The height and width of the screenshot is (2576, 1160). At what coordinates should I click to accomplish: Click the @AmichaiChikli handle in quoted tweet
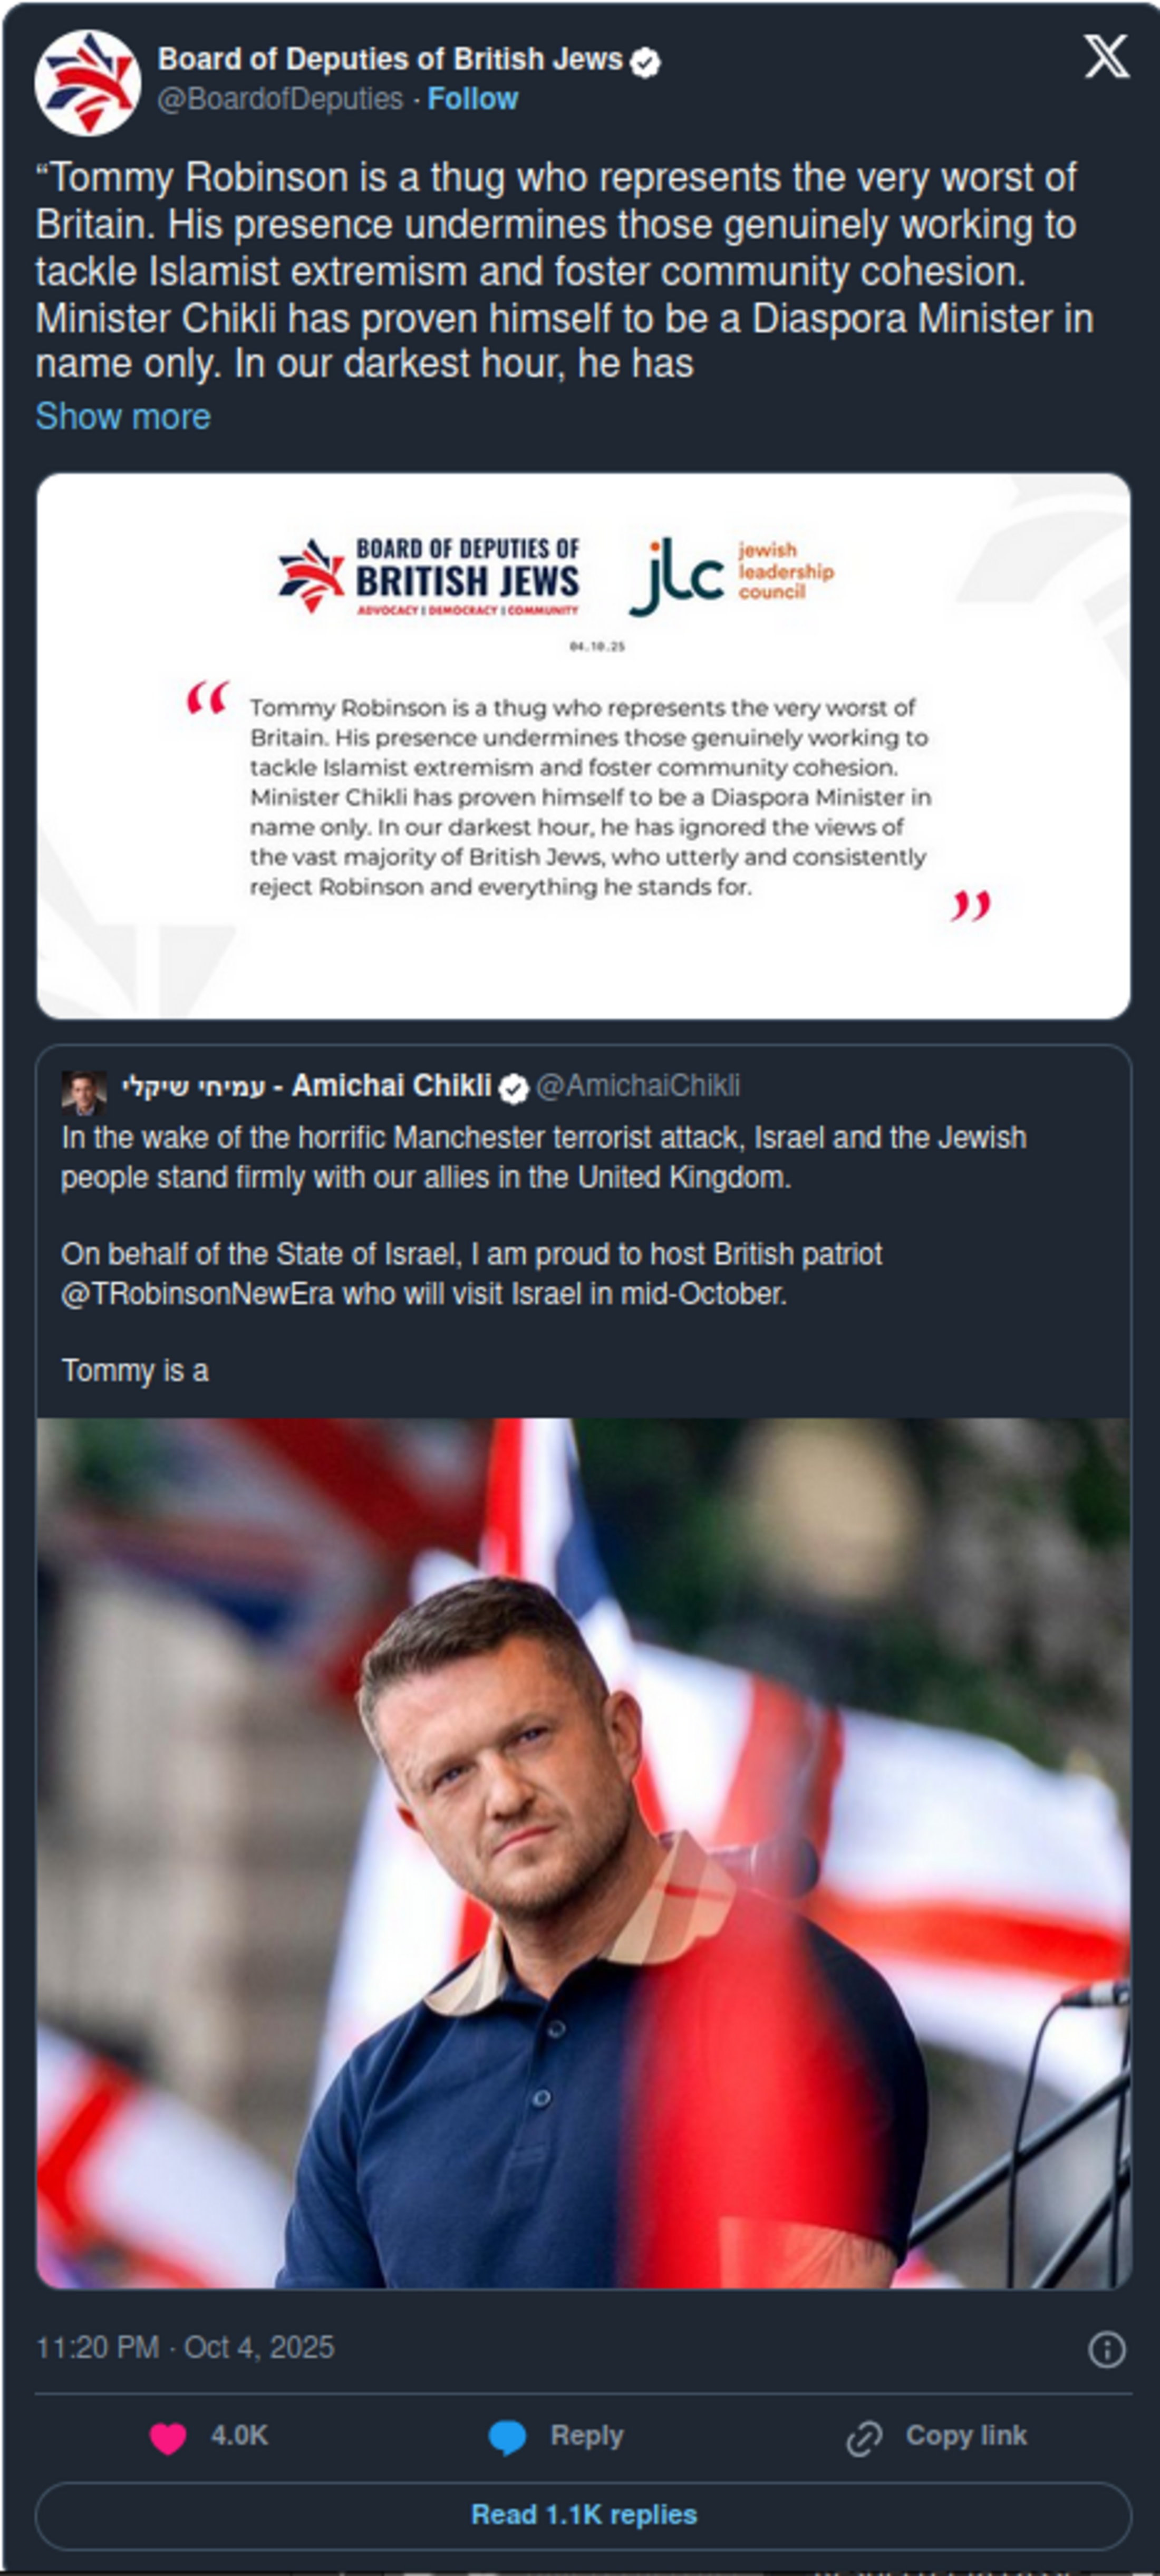638,1086
